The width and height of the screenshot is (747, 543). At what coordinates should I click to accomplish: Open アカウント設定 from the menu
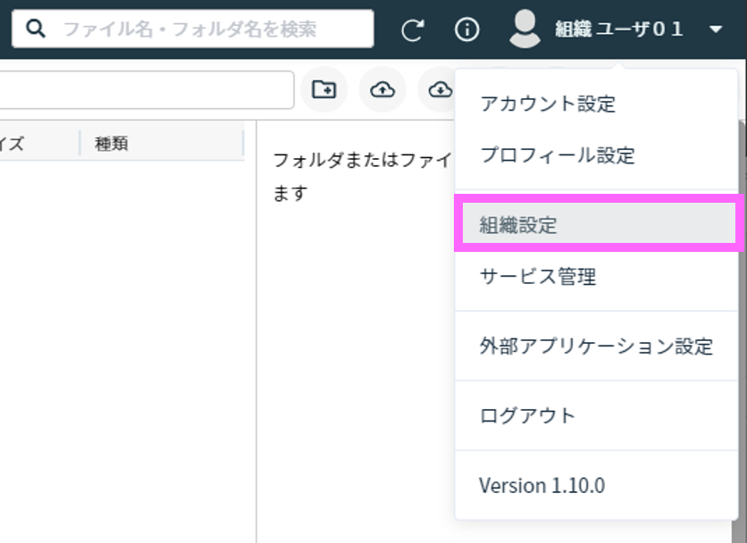(x=548, y=104)
